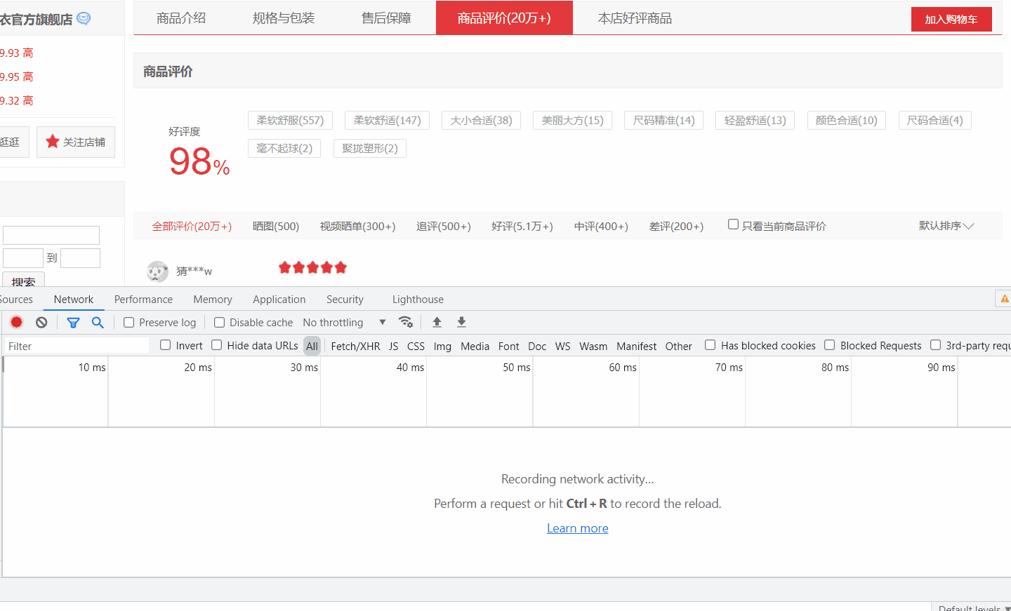Click the network Filter text field
The width and height of the screenshot is (1011, 611).
pyautogui.click(x=76, y=346)
